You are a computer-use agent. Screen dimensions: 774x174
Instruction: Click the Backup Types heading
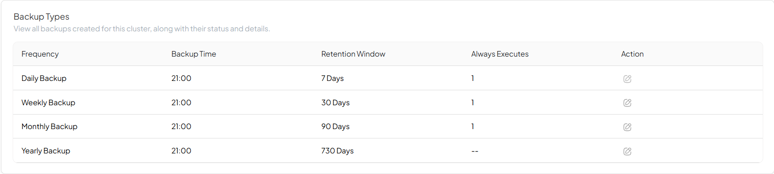[x=41, y=16]
